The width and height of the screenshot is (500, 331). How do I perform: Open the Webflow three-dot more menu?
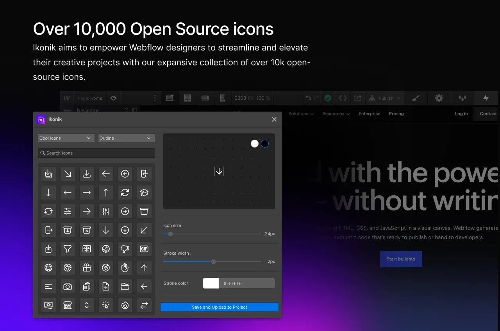[155, 98]
